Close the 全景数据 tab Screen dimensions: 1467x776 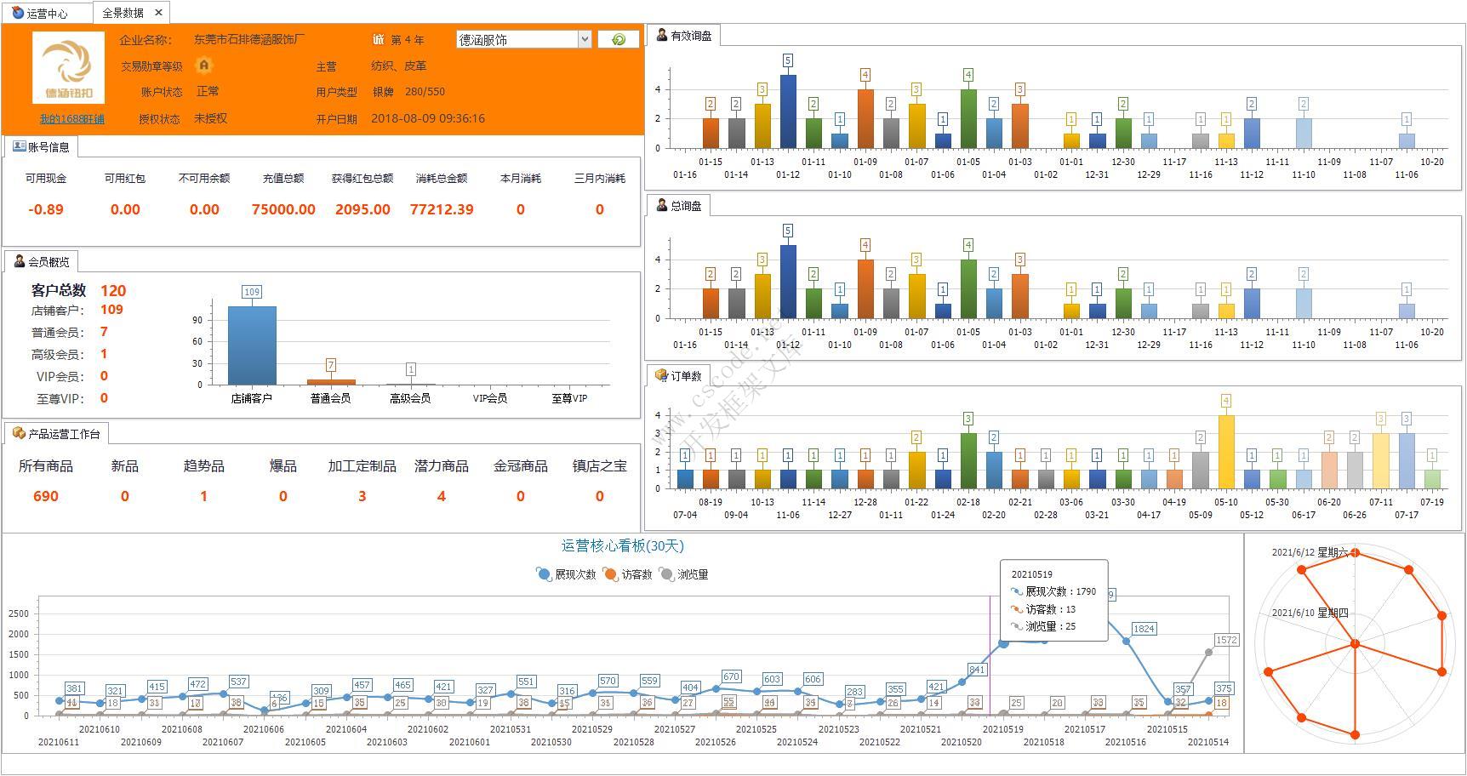click(158, 13)
